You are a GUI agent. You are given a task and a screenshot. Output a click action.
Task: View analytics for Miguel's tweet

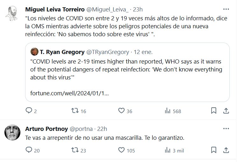[167, 111]
